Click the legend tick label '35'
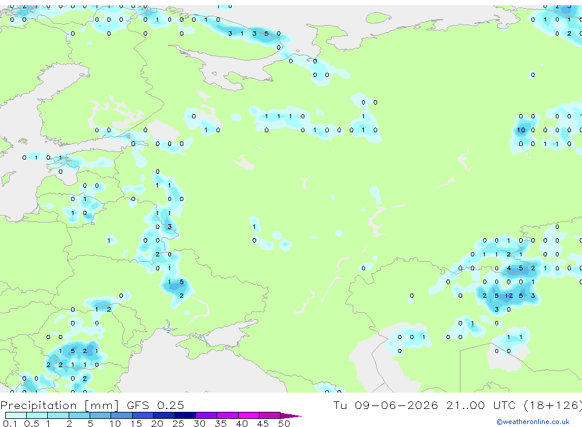Image resolution: width=582 pixels, height=427 pixels. tap(221, 424)
